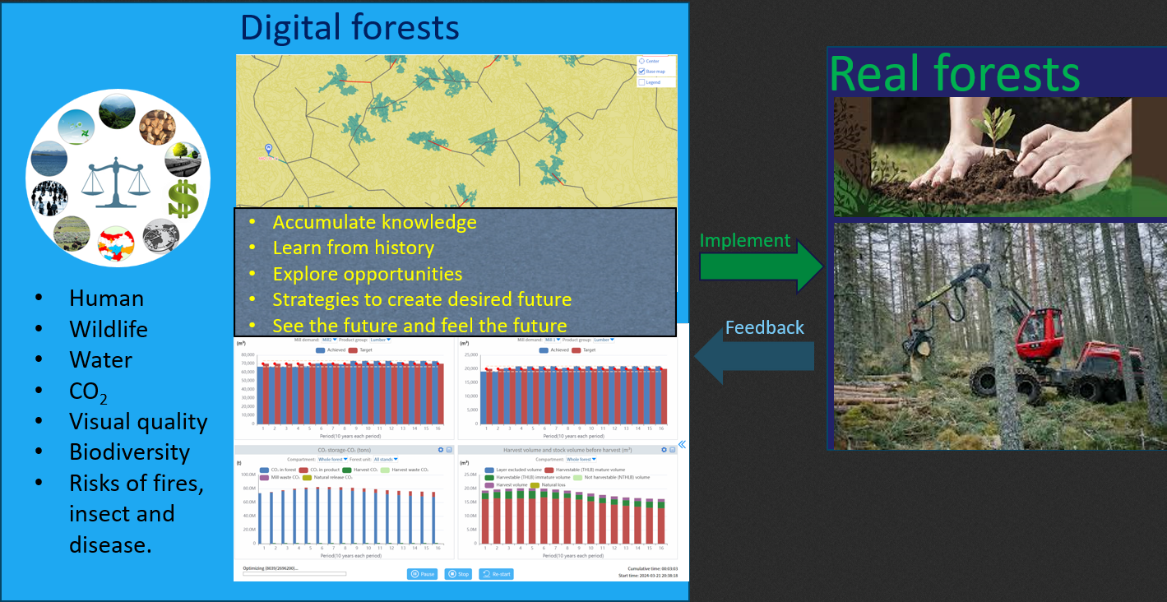Toggle Harvestable (THLB) immature volume legend
The width and height of the screenshot is (1167, 602).
click(x=528, y=477)
